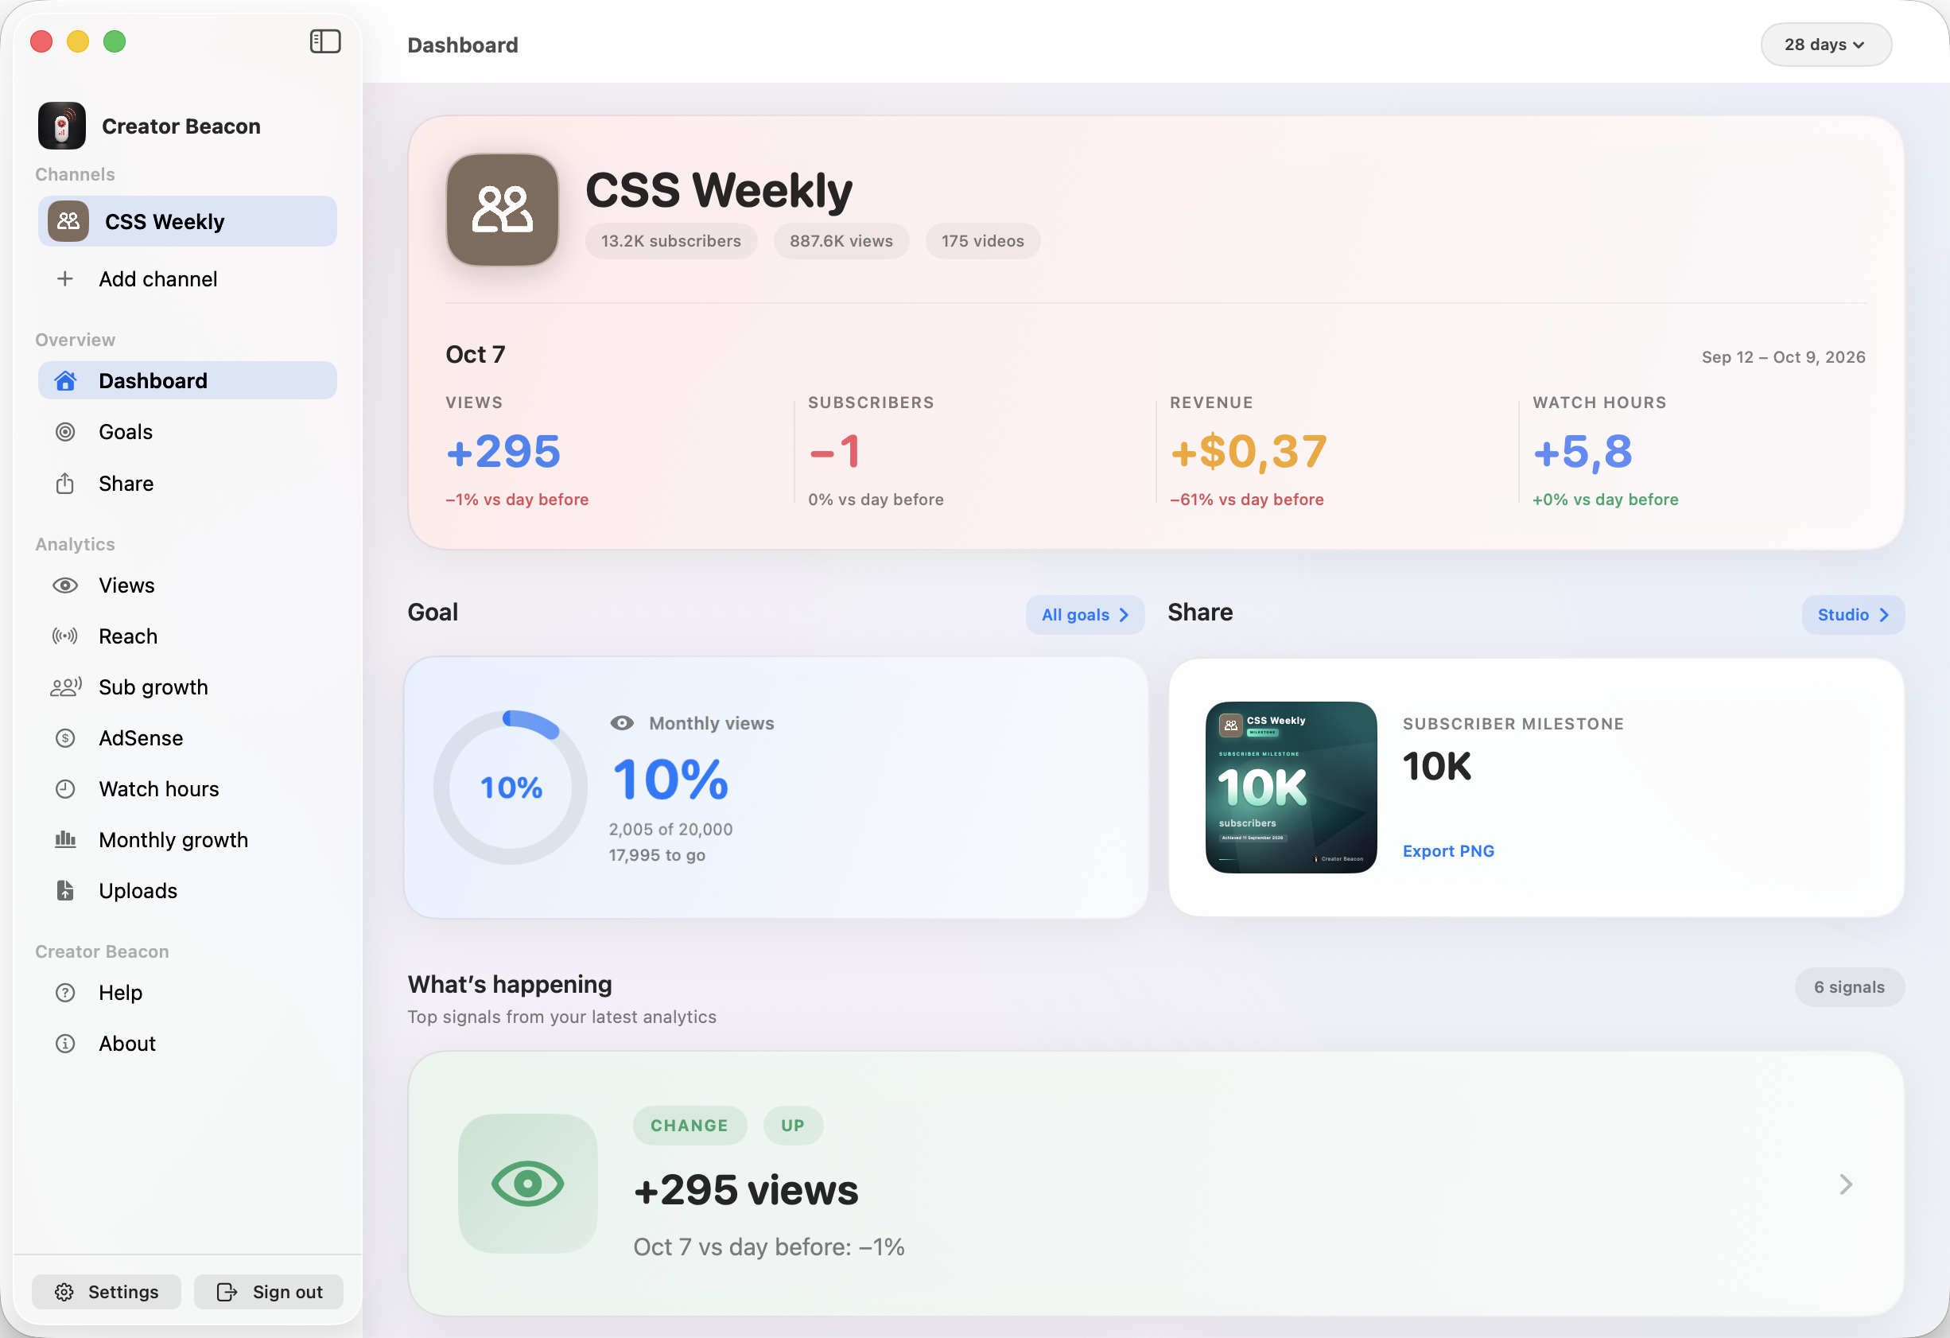The width and height of the screenshot is (1950, 1338).
Task: Open the 28 days period dropdown
Action: (x=1825, y=45)
